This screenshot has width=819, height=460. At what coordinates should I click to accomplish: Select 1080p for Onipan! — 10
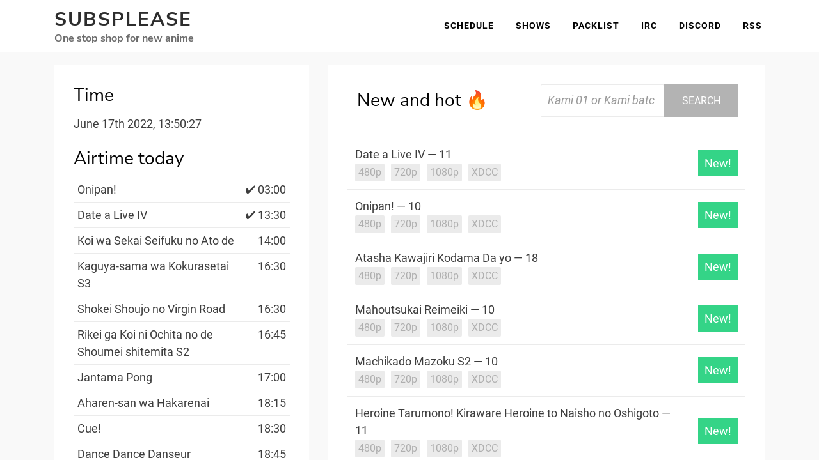click(444, 224)
